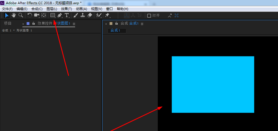This screenshot has width=278, height=131.
Task: Select the Selection arrow tool
Action: pos(7,15)
